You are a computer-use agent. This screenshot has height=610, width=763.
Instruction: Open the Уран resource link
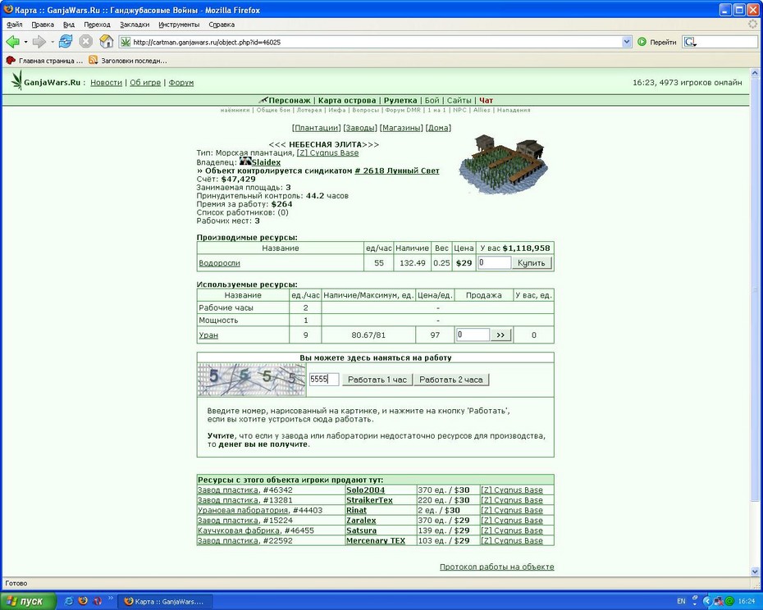coord(208,335)
